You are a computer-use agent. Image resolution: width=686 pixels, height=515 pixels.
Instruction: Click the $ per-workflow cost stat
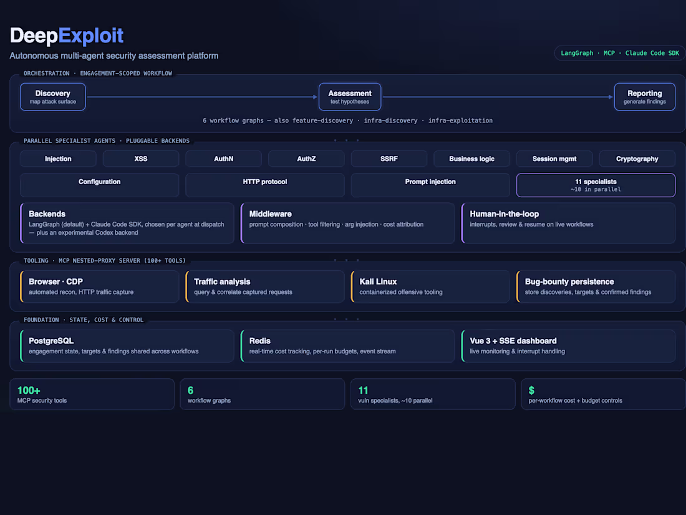[x=603, y=394]
